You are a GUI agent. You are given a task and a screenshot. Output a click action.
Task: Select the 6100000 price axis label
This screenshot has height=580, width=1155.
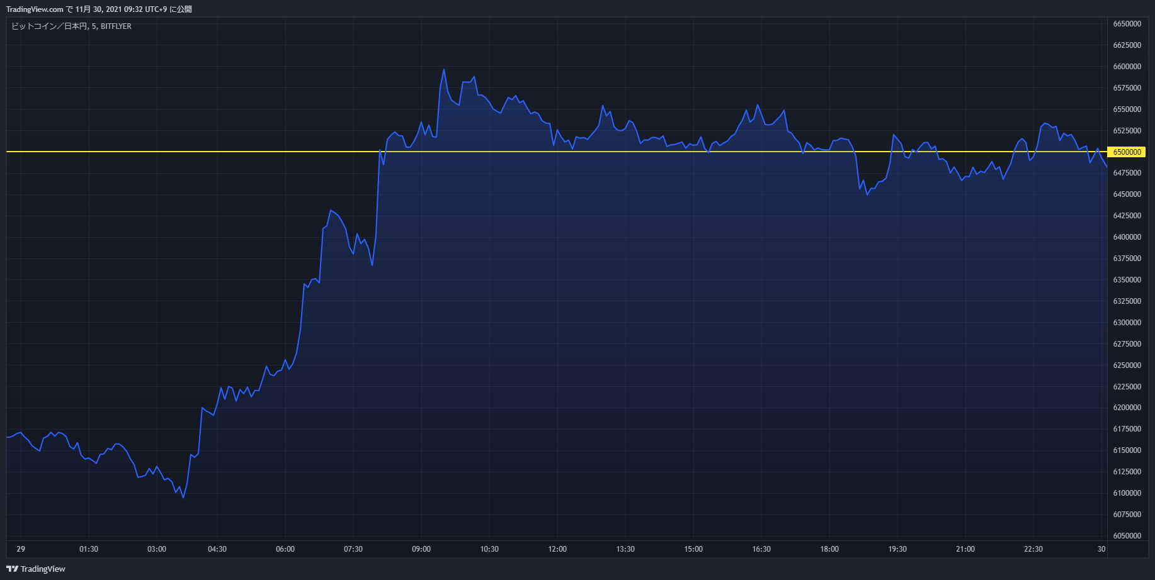click(1127, 493)
